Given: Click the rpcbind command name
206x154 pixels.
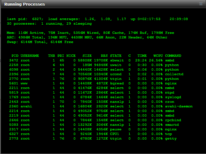Looking at the screenshot, I should [x=173, y=120].
